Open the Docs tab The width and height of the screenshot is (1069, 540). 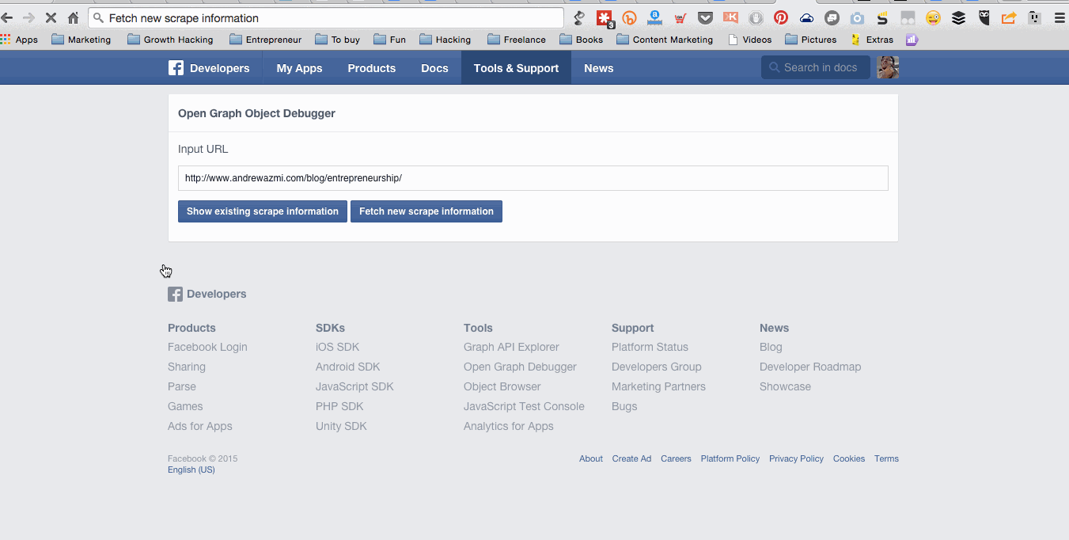click(x=434, y=68)
